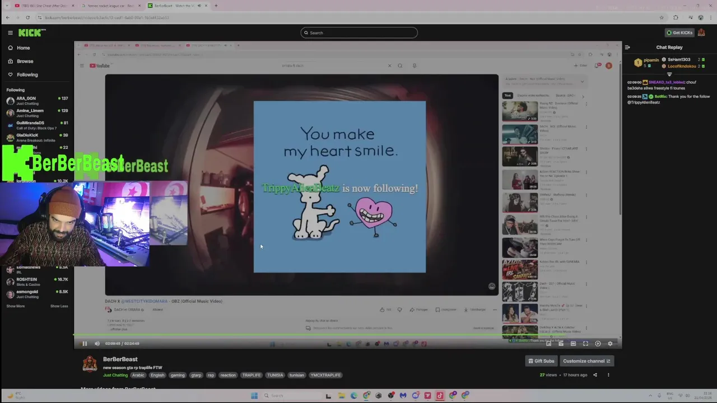The image size is (717, 403).
Task: Seek on the green video progress bar
Action: click(x=347, y=335)
